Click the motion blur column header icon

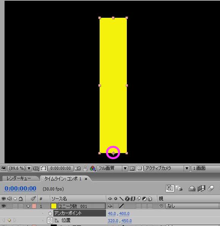pyautogui.click(x=139, y=199)
